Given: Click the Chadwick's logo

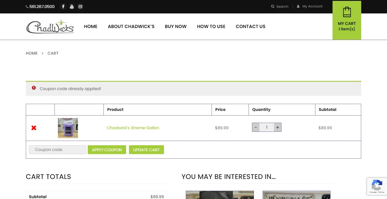Looking at the screenshot, I should (50, 26).
